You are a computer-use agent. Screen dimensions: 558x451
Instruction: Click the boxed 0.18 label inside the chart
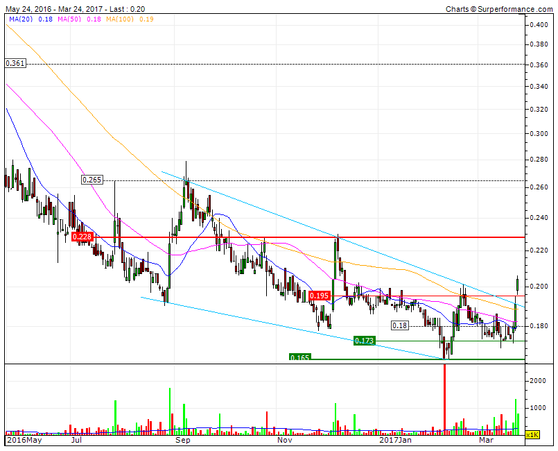click(400, 325)
